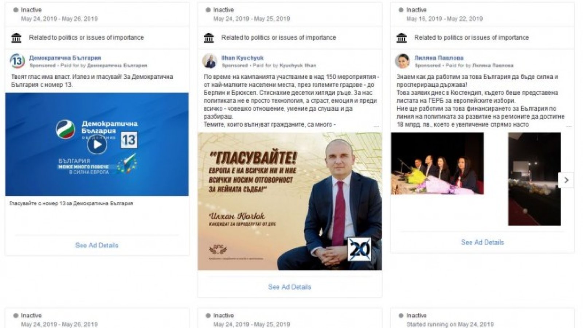Image resolution: width=583 pixels, height=328 pixels.
Task: Open Лиляна Павлова page name link
Action: [439, 58]
